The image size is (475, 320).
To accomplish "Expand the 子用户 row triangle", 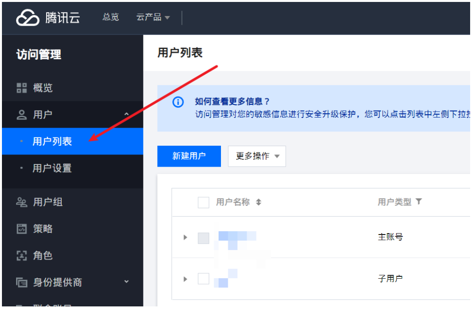I will pos(185,279).
